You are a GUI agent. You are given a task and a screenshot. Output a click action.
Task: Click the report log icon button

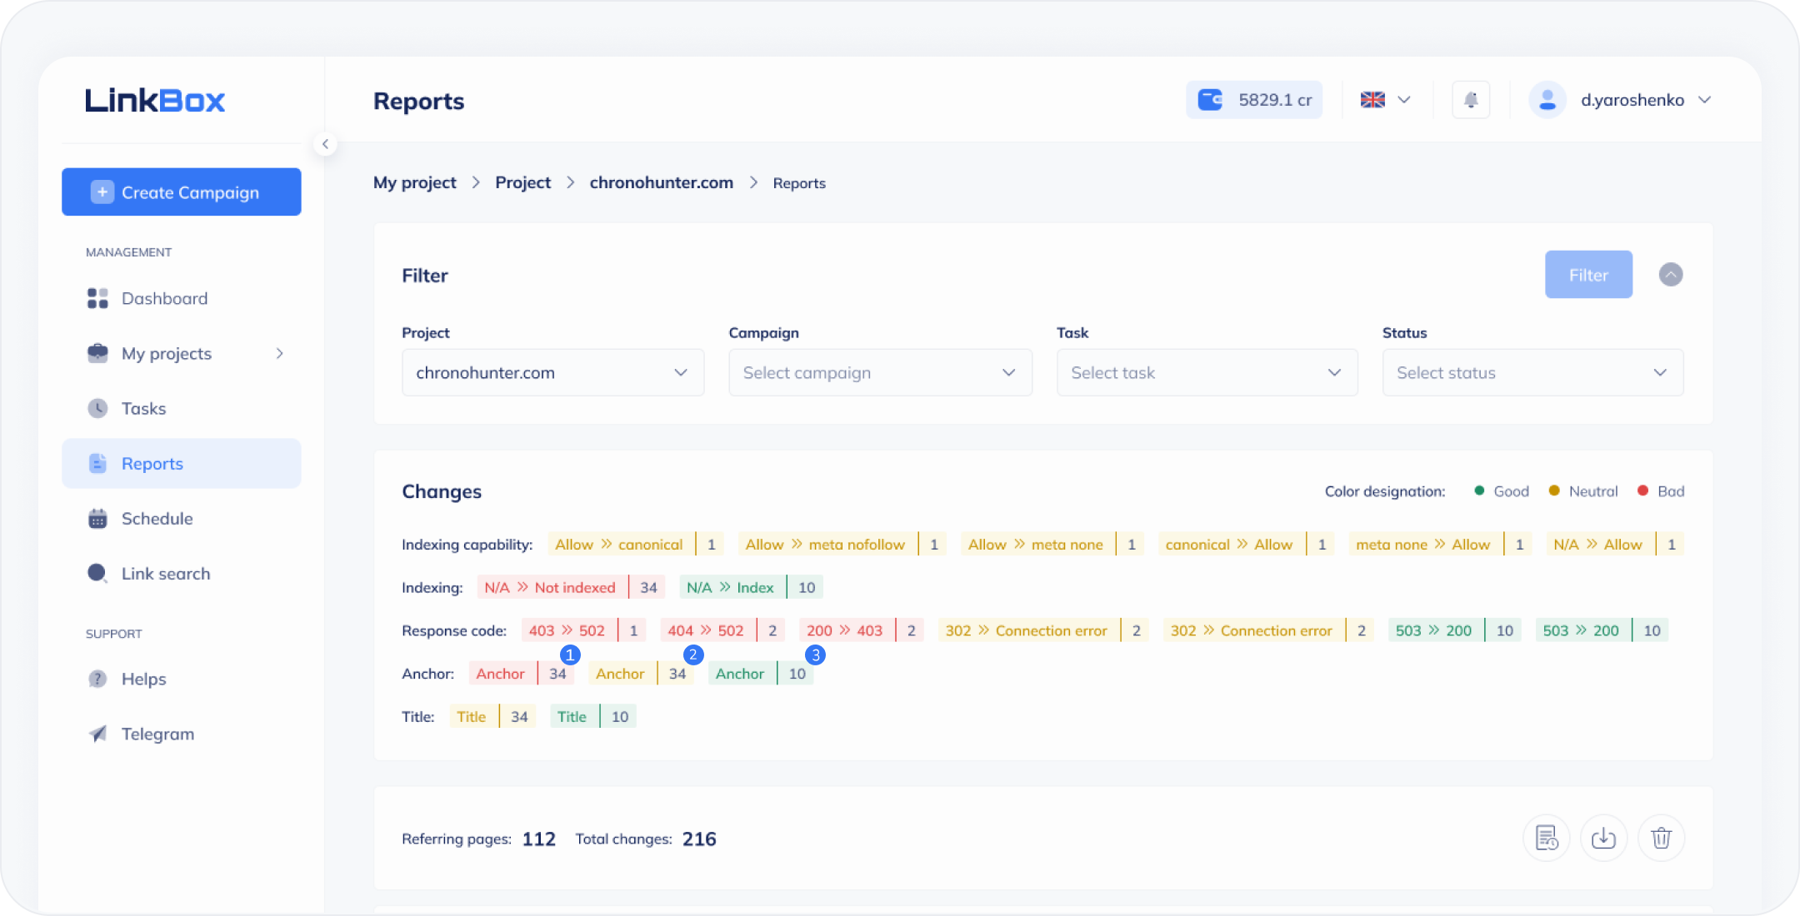tap(1547, 838)
